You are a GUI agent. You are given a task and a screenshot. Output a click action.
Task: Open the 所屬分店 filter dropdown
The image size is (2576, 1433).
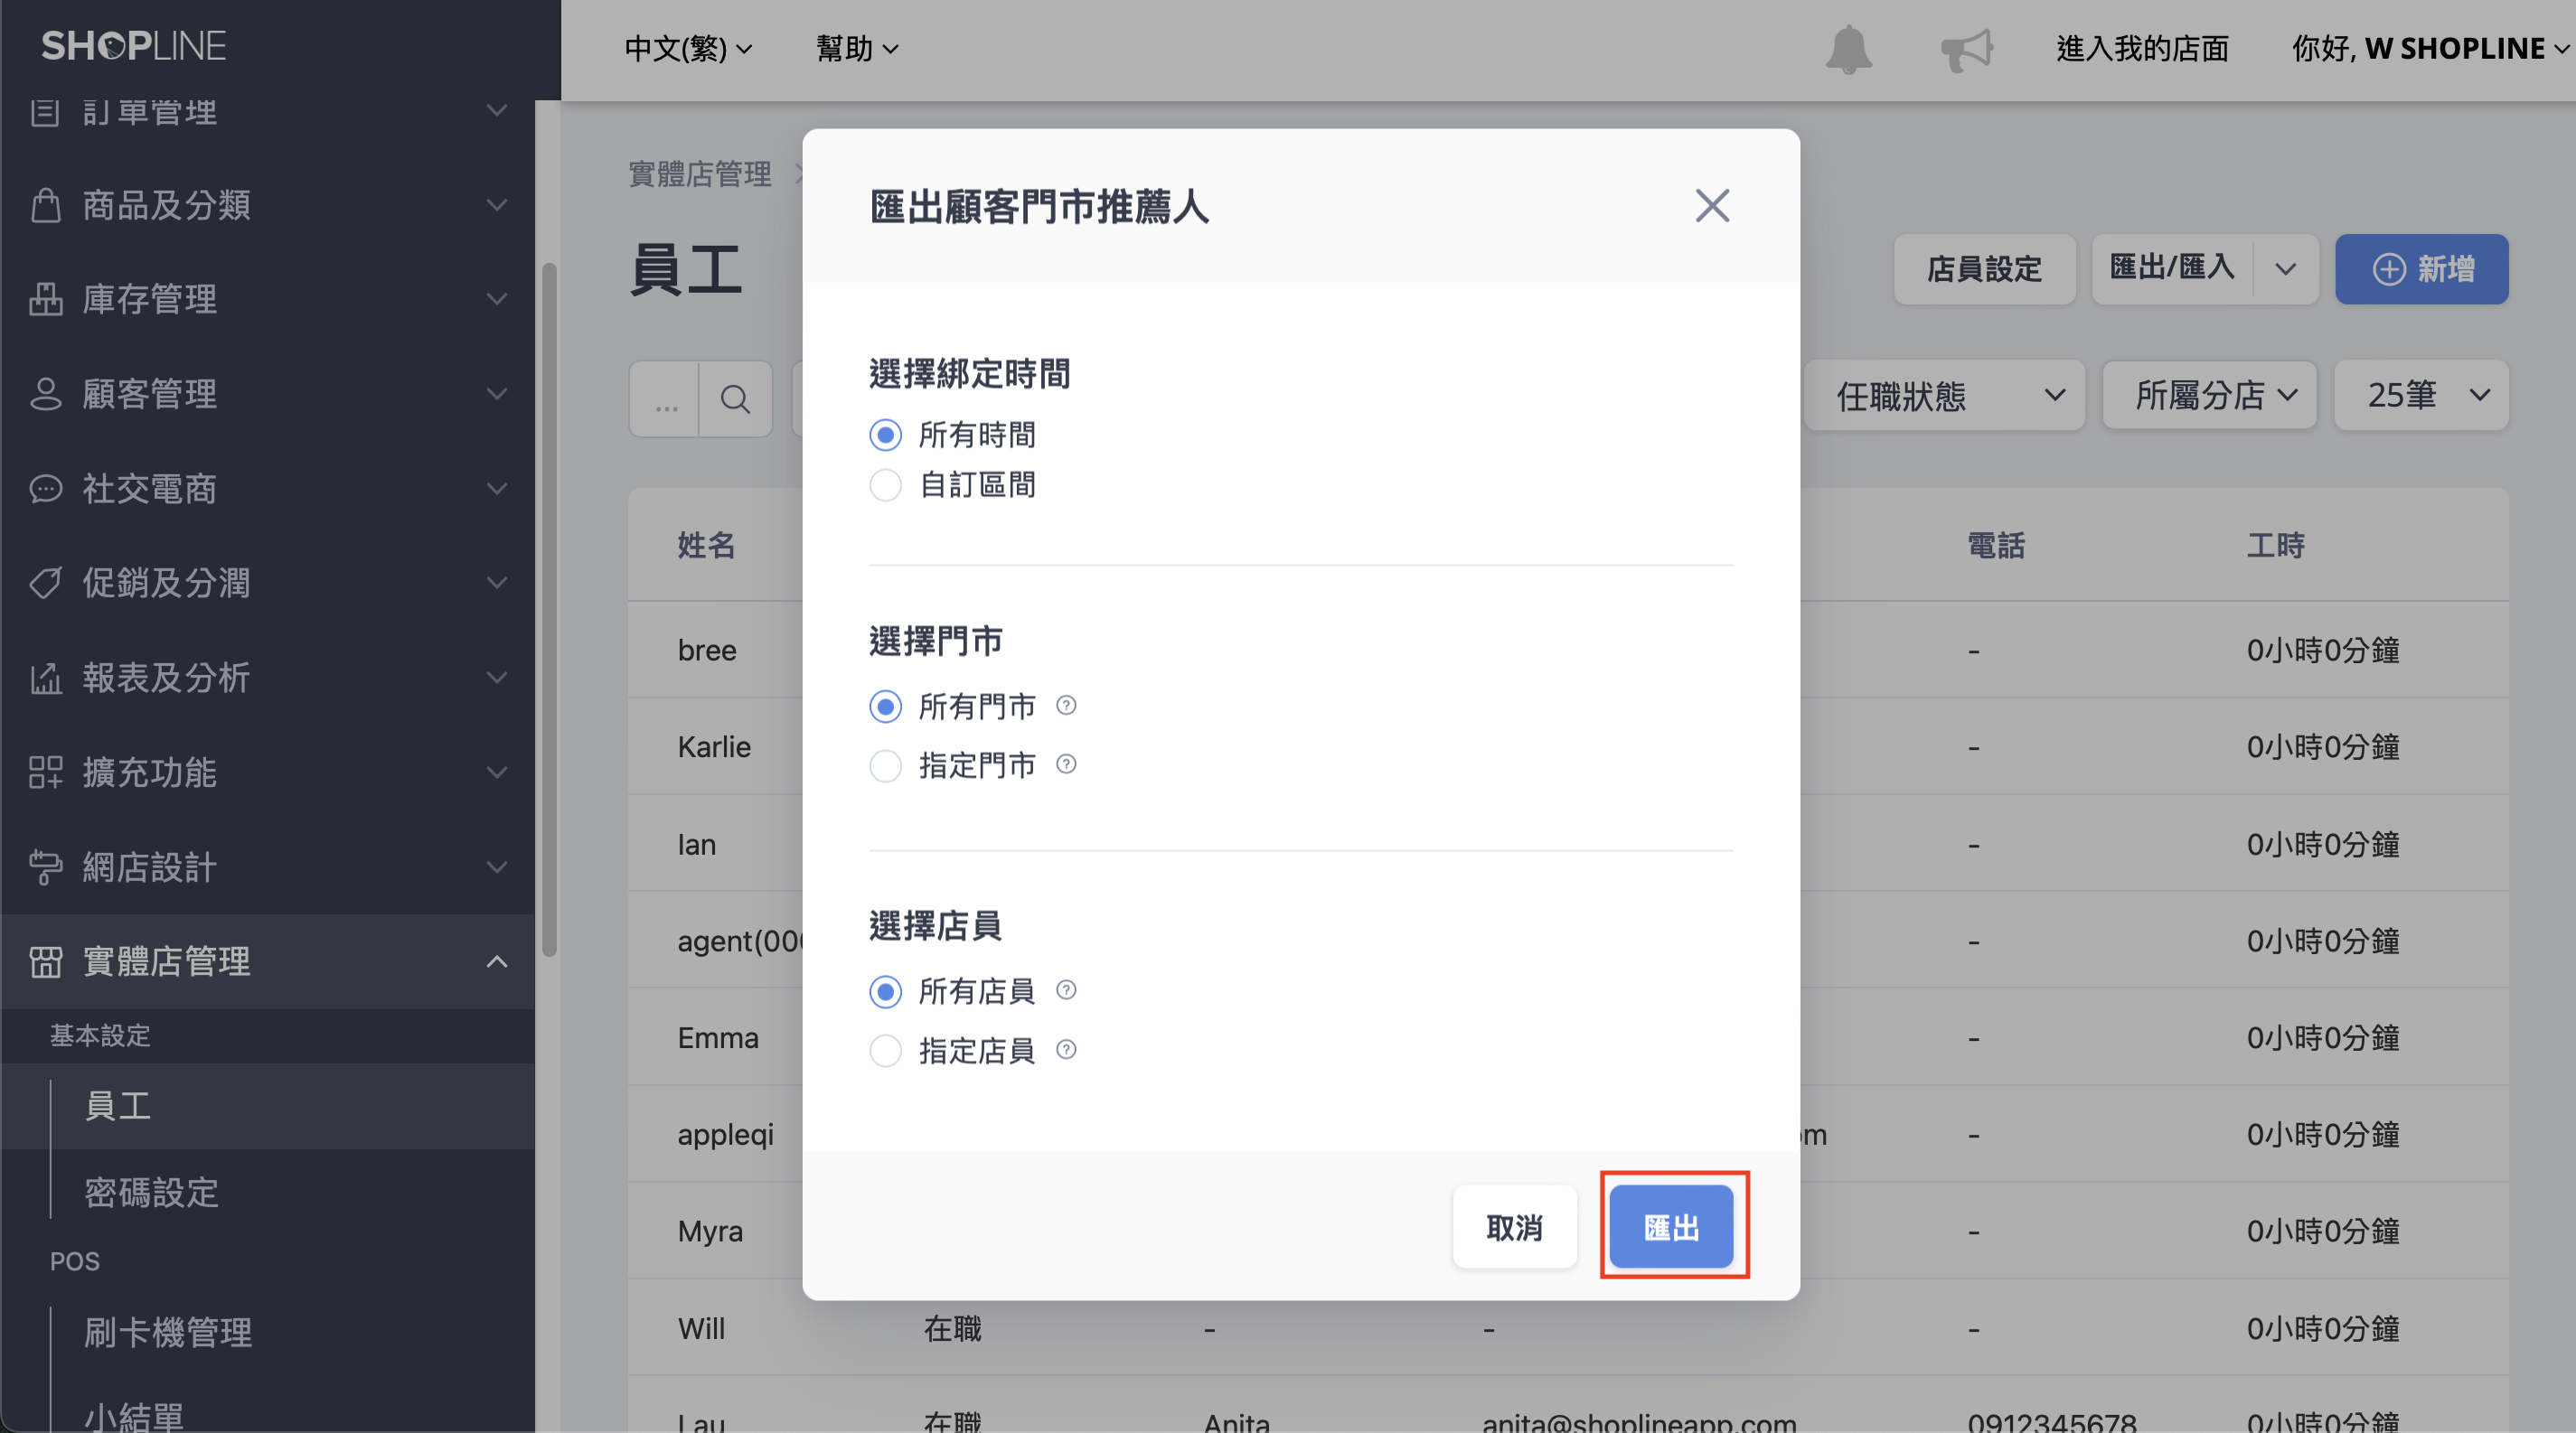2210,396
